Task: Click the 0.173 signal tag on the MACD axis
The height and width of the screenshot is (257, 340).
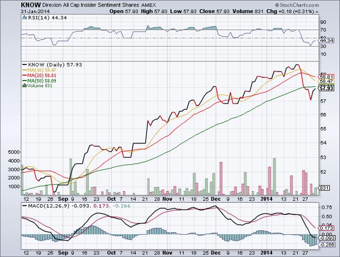Action: pos(326,228)
